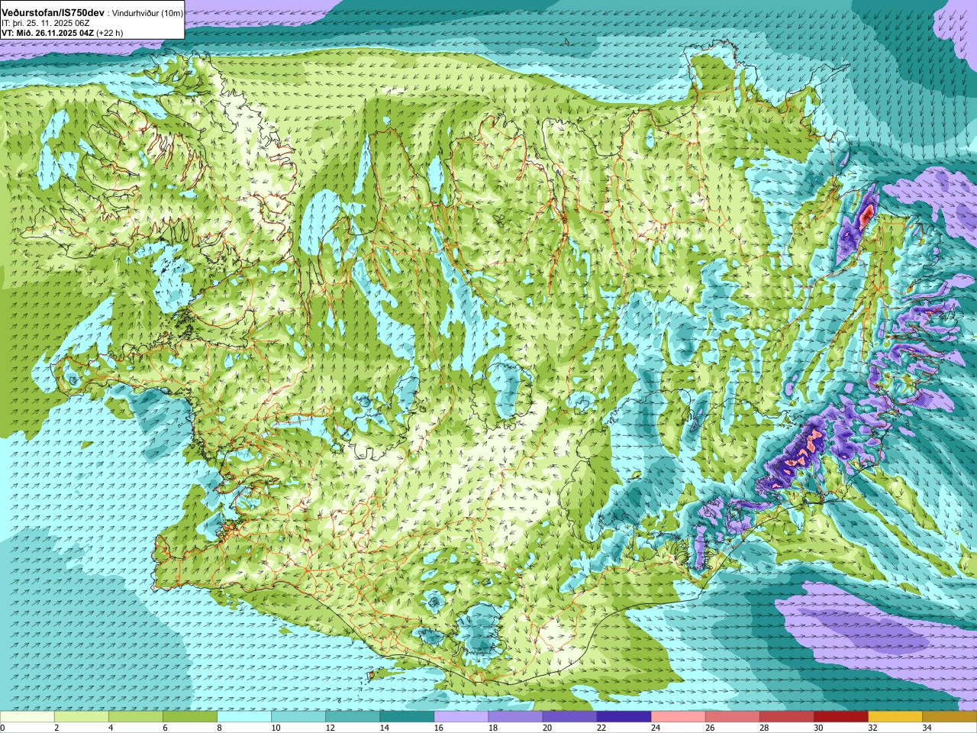
Task: Click the 'VT: Mið. 26.11.2025 04Z' valid time
Action: [48, 33]
